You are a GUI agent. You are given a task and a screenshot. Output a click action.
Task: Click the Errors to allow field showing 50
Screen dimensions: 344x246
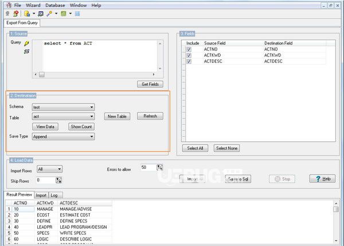point(148,168)
